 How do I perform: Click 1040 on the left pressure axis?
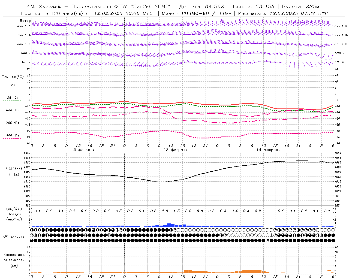(27, 153)
